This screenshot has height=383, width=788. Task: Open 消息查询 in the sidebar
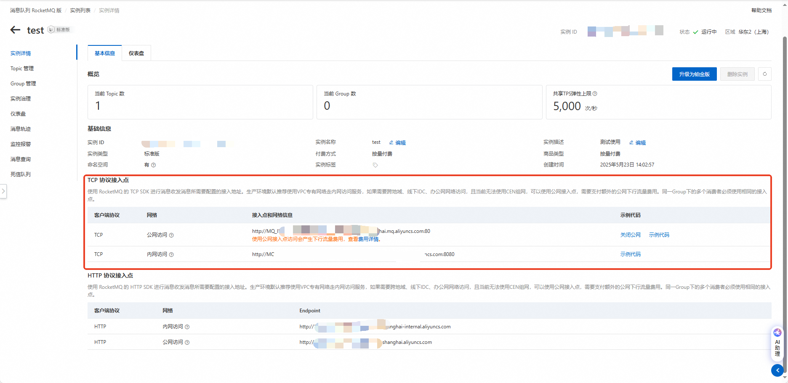[21, 159]
